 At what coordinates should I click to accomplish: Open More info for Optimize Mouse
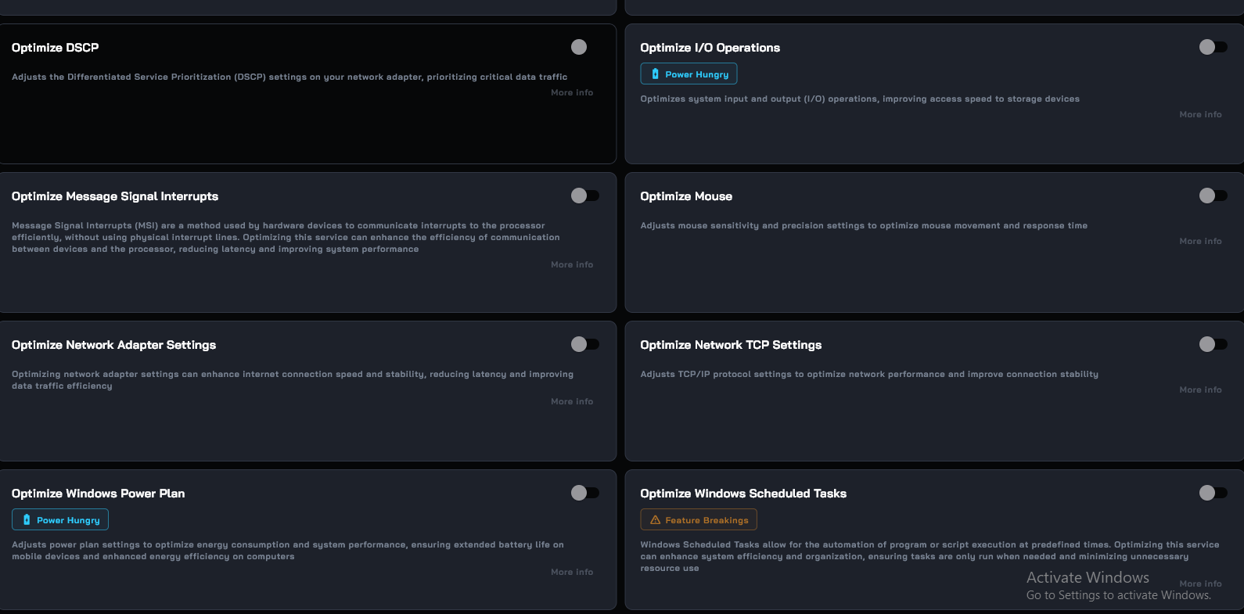tap(1200, 241)
